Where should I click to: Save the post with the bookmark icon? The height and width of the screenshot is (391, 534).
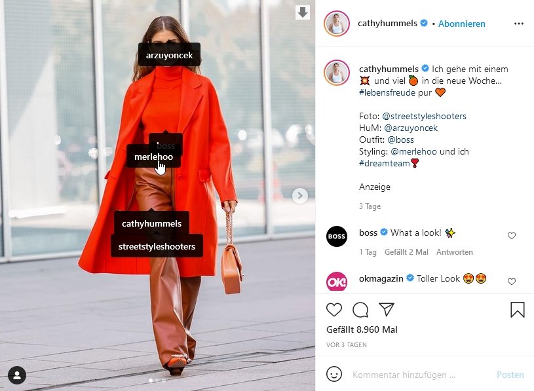[x=518, y=310]
